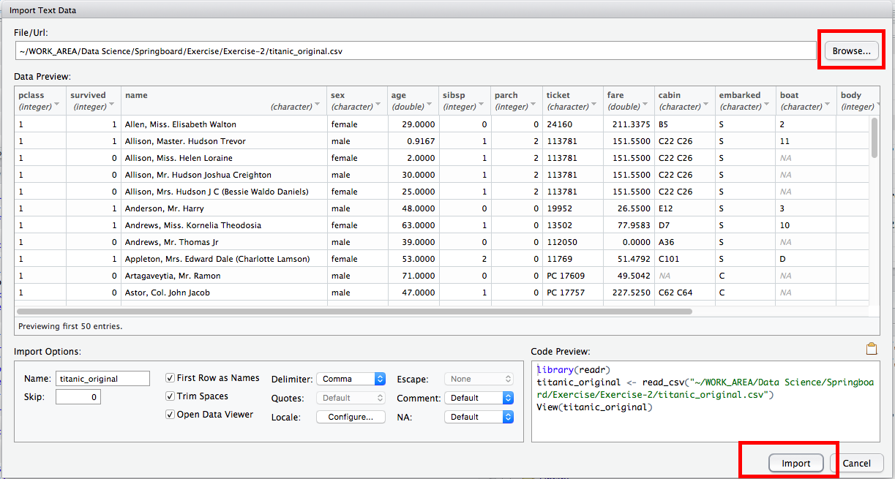Open boat column type dropdown arrow
Image resolution: width=895 pixels, height=479 pixels.
pyautogui.click(x=828, y=105)
